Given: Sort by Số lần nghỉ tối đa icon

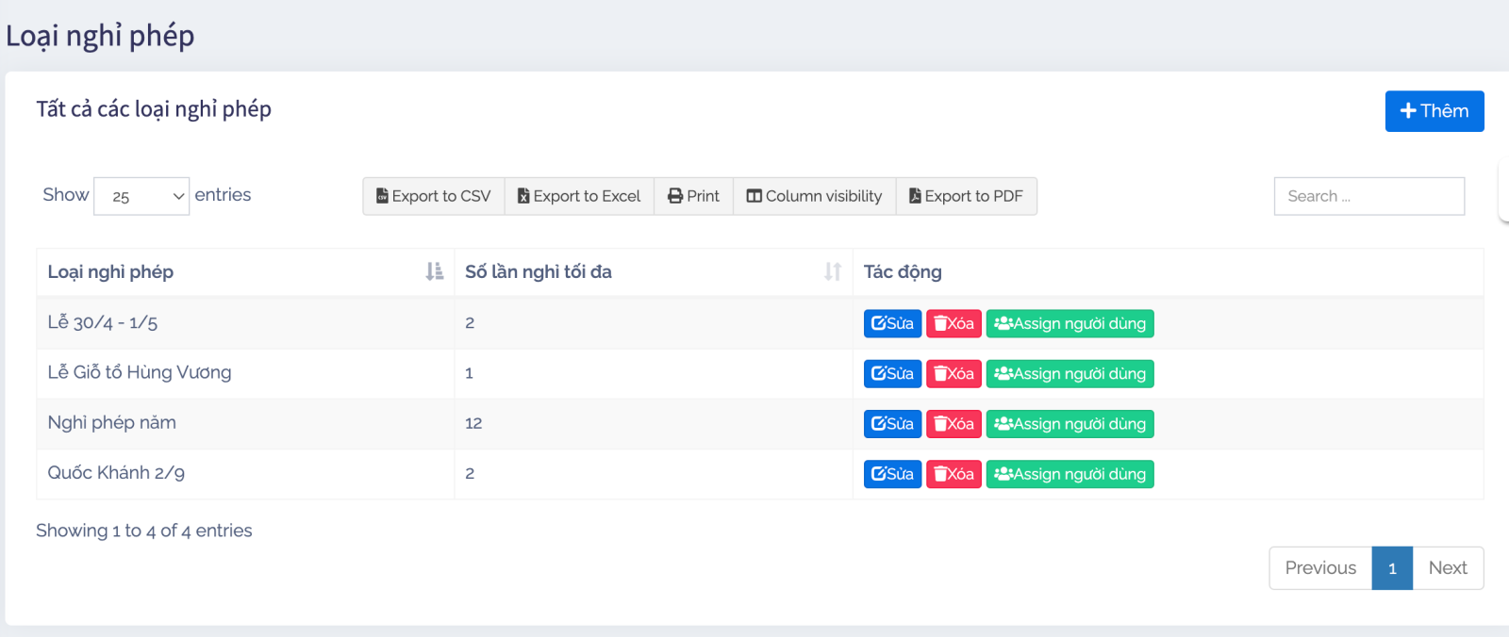Looking at the screenshot, I should click(x=832, y=271).
